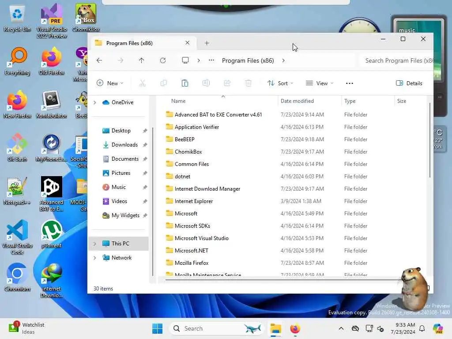Select the Application Verifier folder
The image size is (452, 339).
196,127
